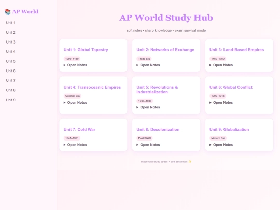Screen dimensions: 280x210
Task: Open Unit 1 in the sidebar
Action: tap(10, 23)
